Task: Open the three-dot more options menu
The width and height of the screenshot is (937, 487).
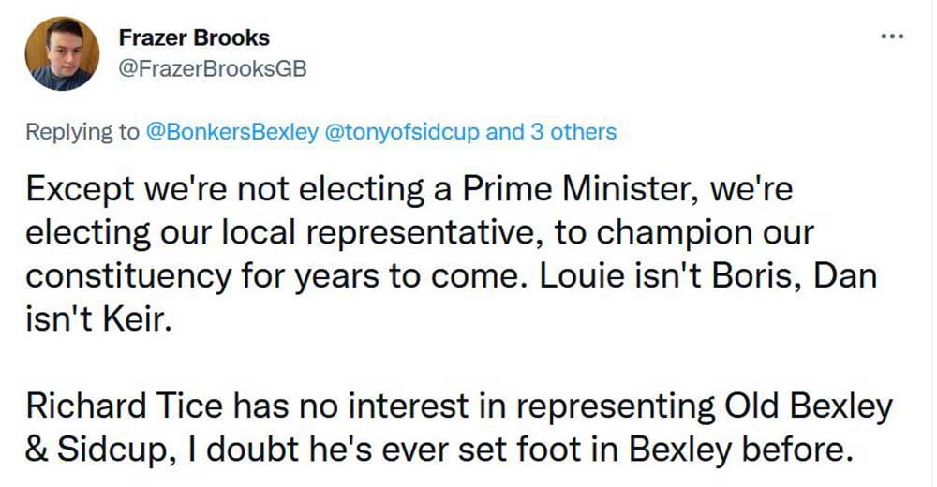Action: coord(892,37)
